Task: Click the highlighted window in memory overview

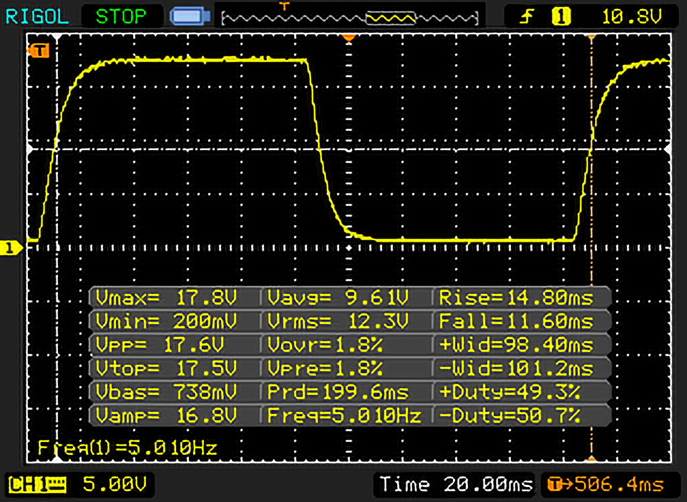Action: click(x=390, y=19)
